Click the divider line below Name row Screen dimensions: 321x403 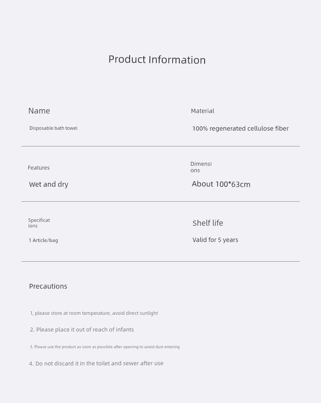tap(160, 146)
